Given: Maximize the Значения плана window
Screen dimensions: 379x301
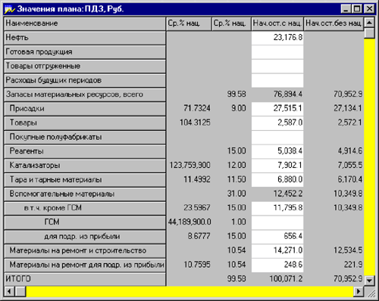Looking at the screenshot, I should (x=357, y=9).
